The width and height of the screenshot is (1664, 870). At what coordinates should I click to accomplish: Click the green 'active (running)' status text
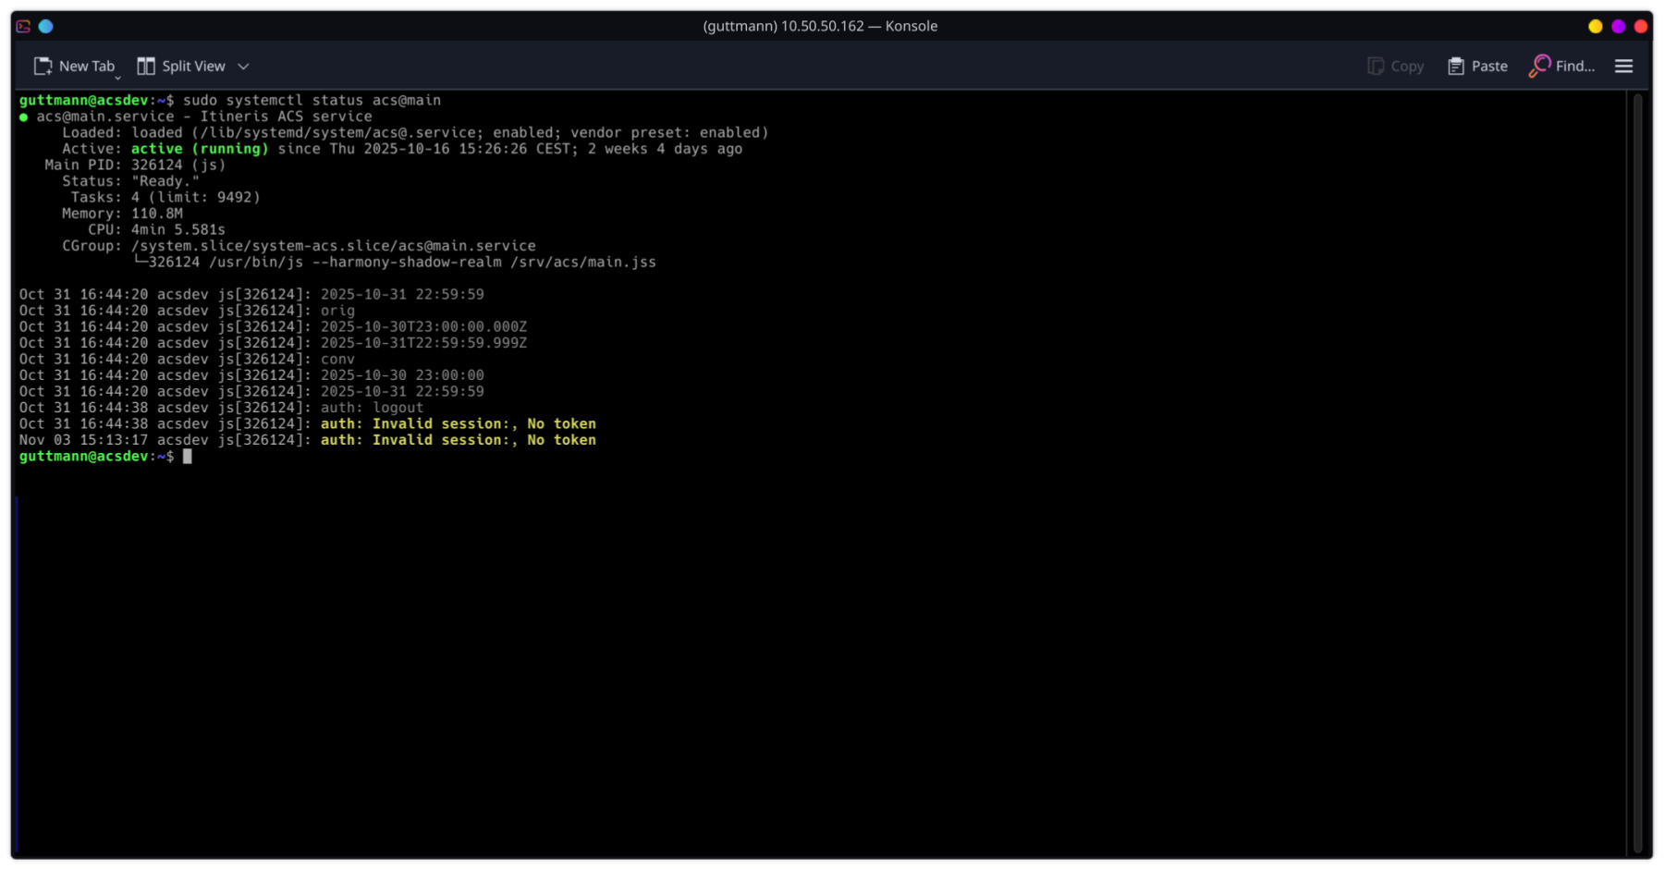(199, 149)
